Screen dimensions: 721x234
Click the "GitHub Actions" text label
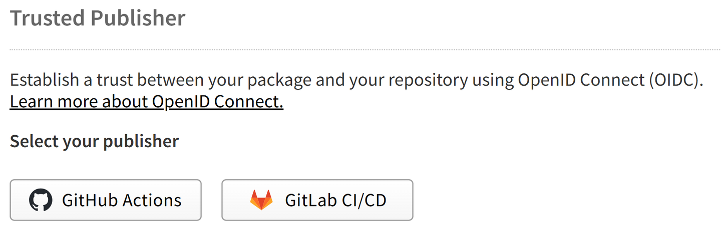click(x=122, y=200)
